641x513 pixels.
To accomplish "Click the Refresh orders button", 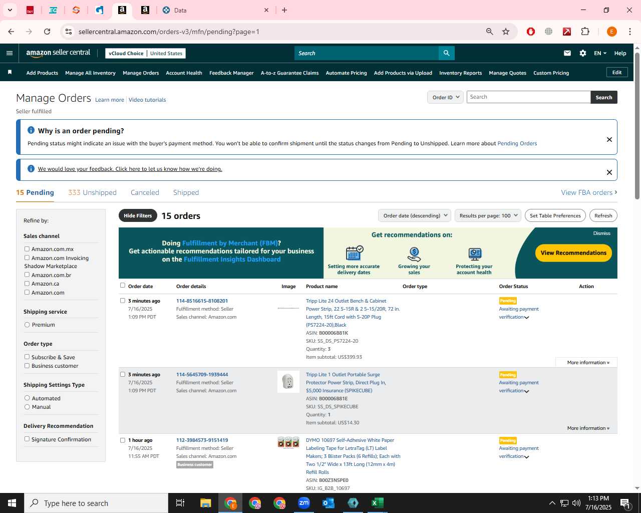I will pos(603,216).
